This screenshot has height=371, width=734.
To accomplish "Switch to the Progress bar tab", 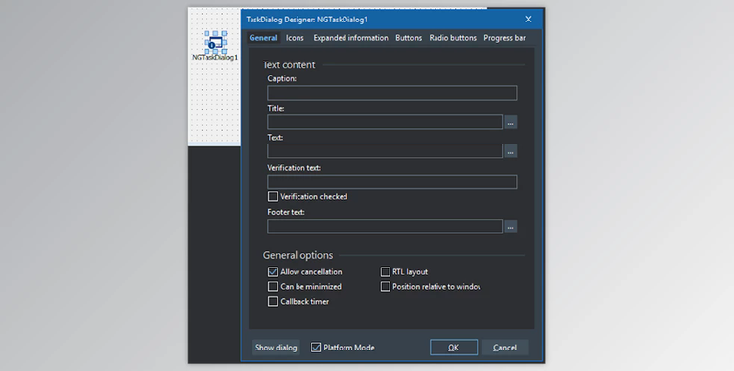I will [x=505, y=38].
